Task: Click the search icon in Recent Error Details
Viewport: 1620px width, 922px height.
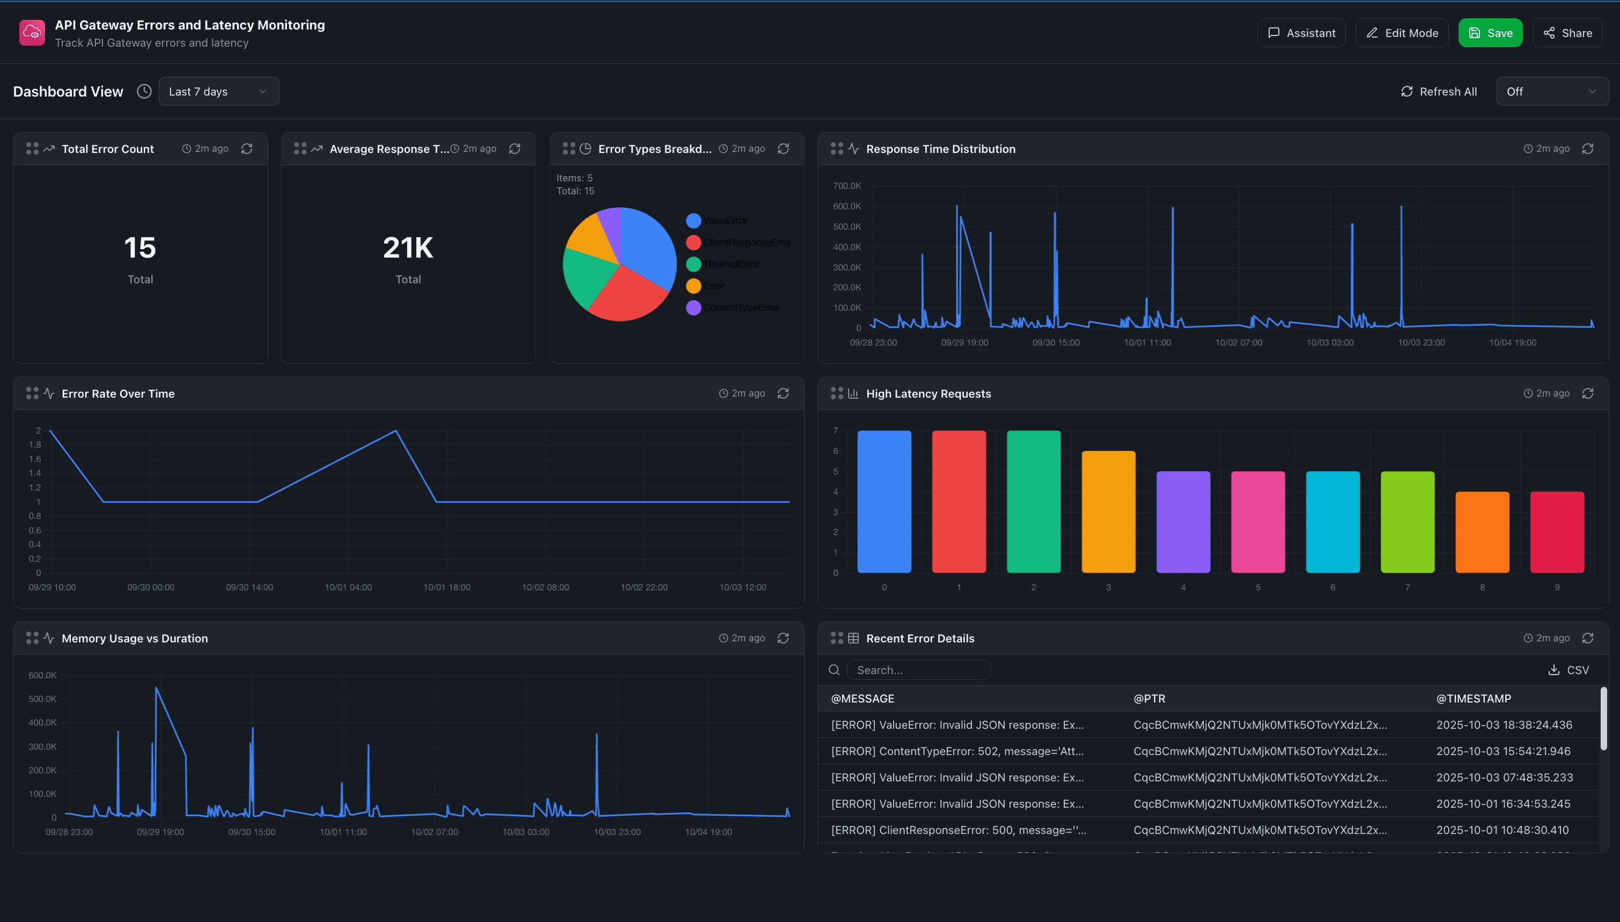Action: pos(834,669)
